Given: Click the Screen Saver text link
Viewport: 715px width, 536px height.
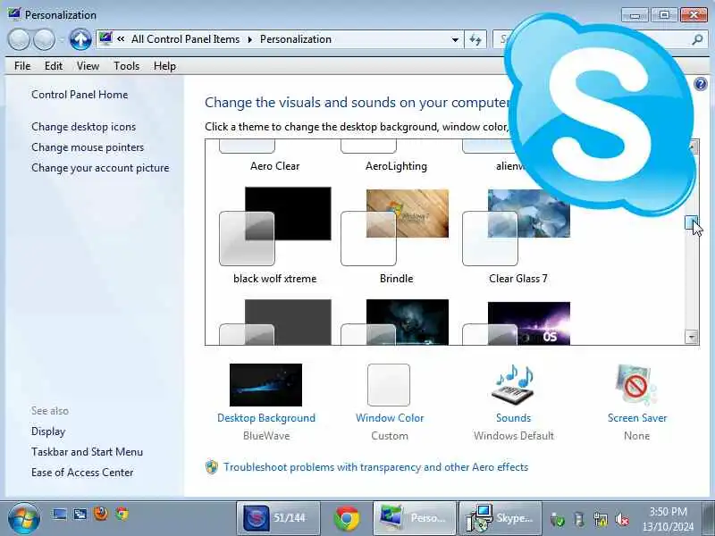Looking at the screenshot, I should [637, 418].
